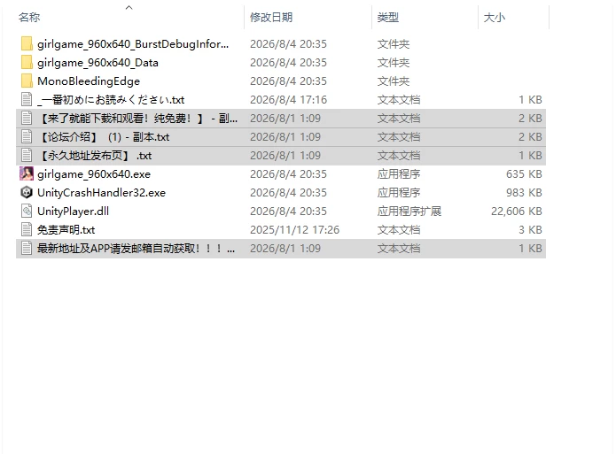Click the UnityPlayer.dll file icon
Viewport: 616px width, 454px height.
[27, 212]
